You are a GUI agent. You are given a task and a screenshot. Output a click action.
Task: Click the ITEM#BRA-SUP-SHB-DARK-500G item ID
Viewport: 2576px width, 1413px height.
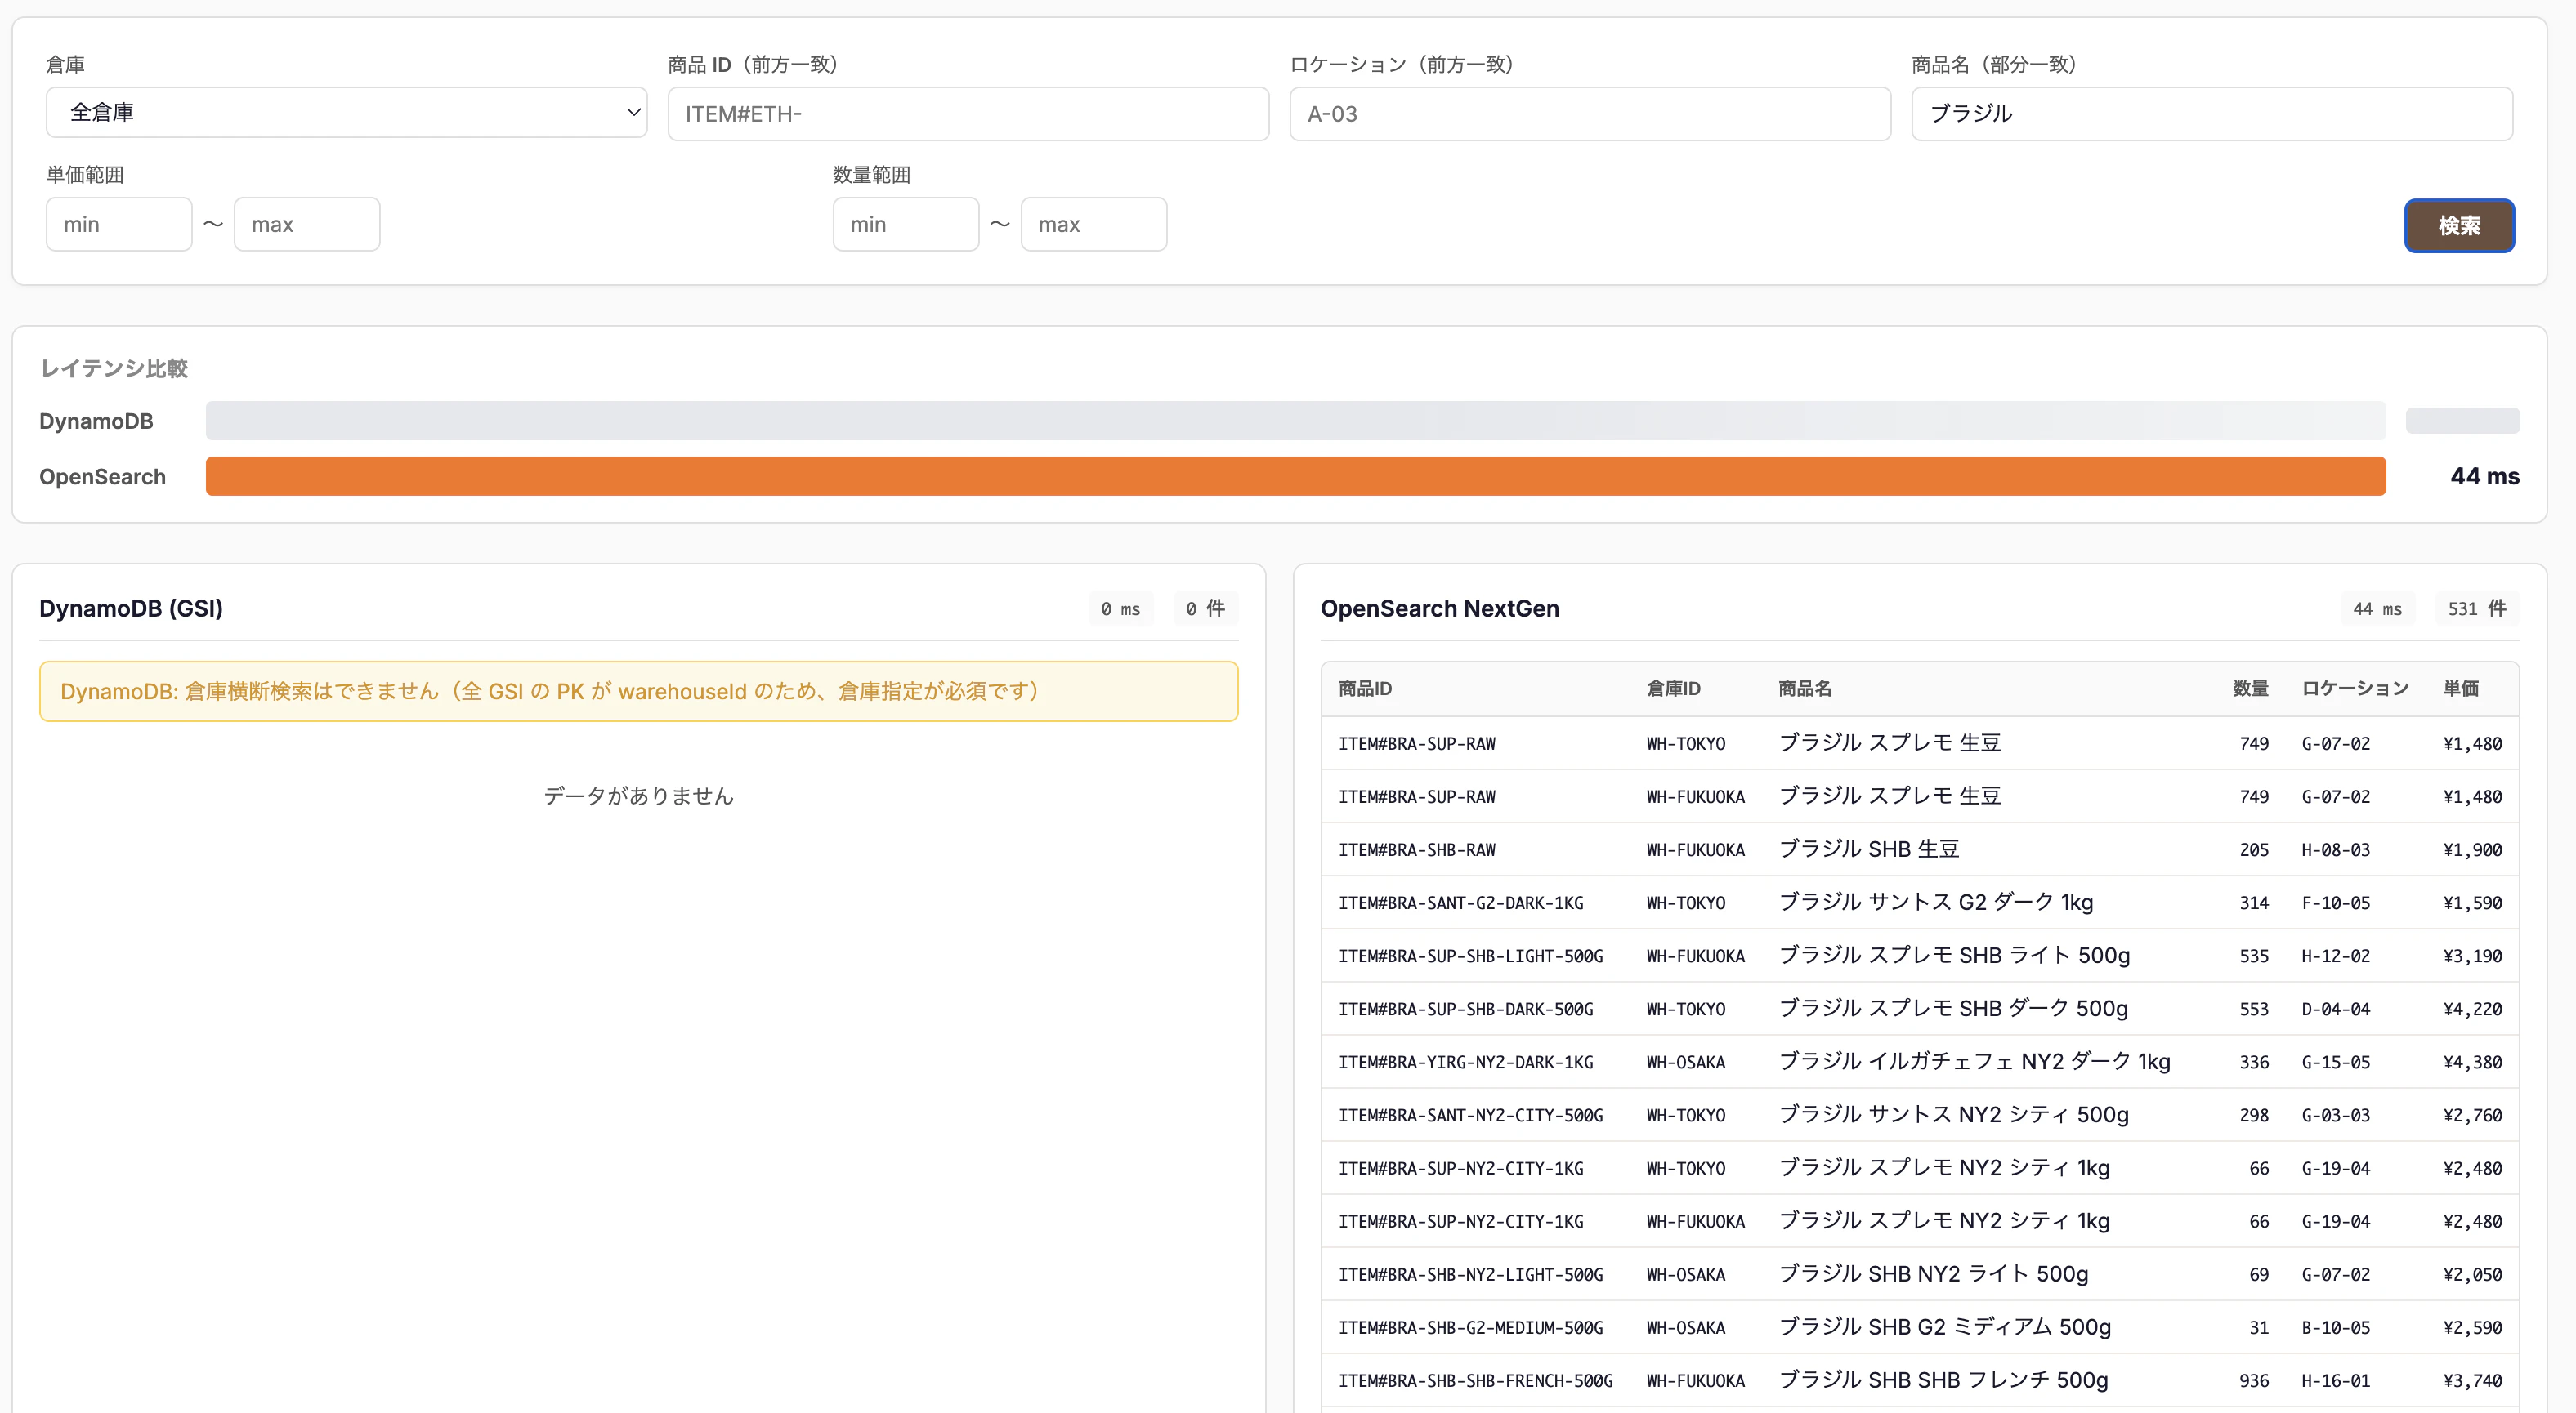point(1466,1008)
